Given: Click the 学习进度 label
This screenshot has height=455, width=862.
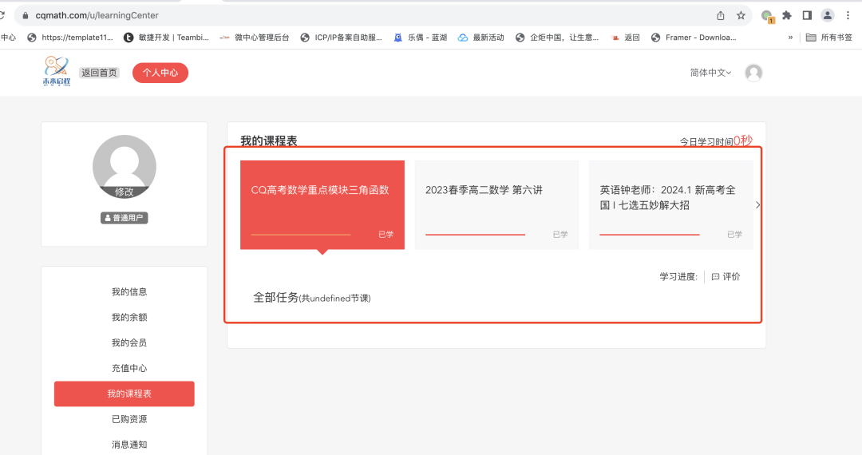Looking at the screenshot, I should (678, 276).
